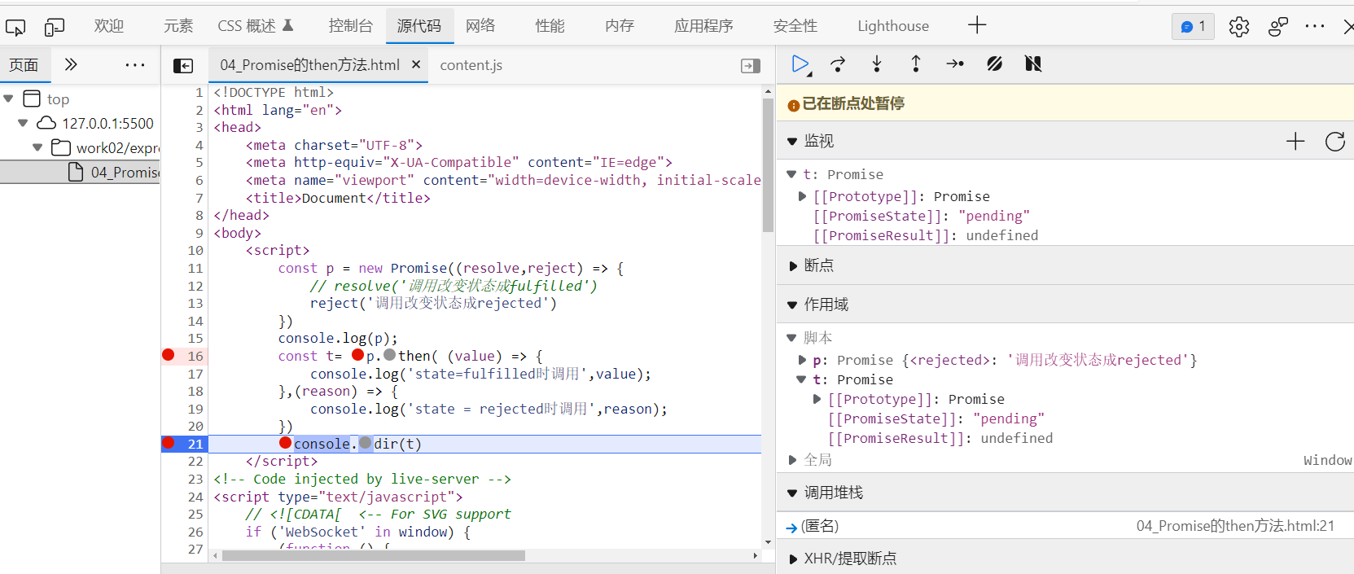Screen dimensions: 1354x574
Task: Refresh the watch expressions
Action: 1335,142
